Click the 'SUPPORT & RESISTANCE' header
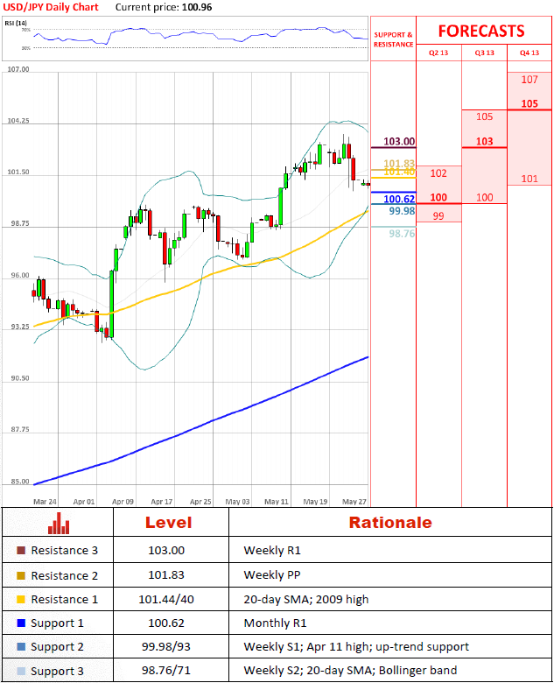The width and height of the screenshot is (554, 683). (x=393, y=39)
